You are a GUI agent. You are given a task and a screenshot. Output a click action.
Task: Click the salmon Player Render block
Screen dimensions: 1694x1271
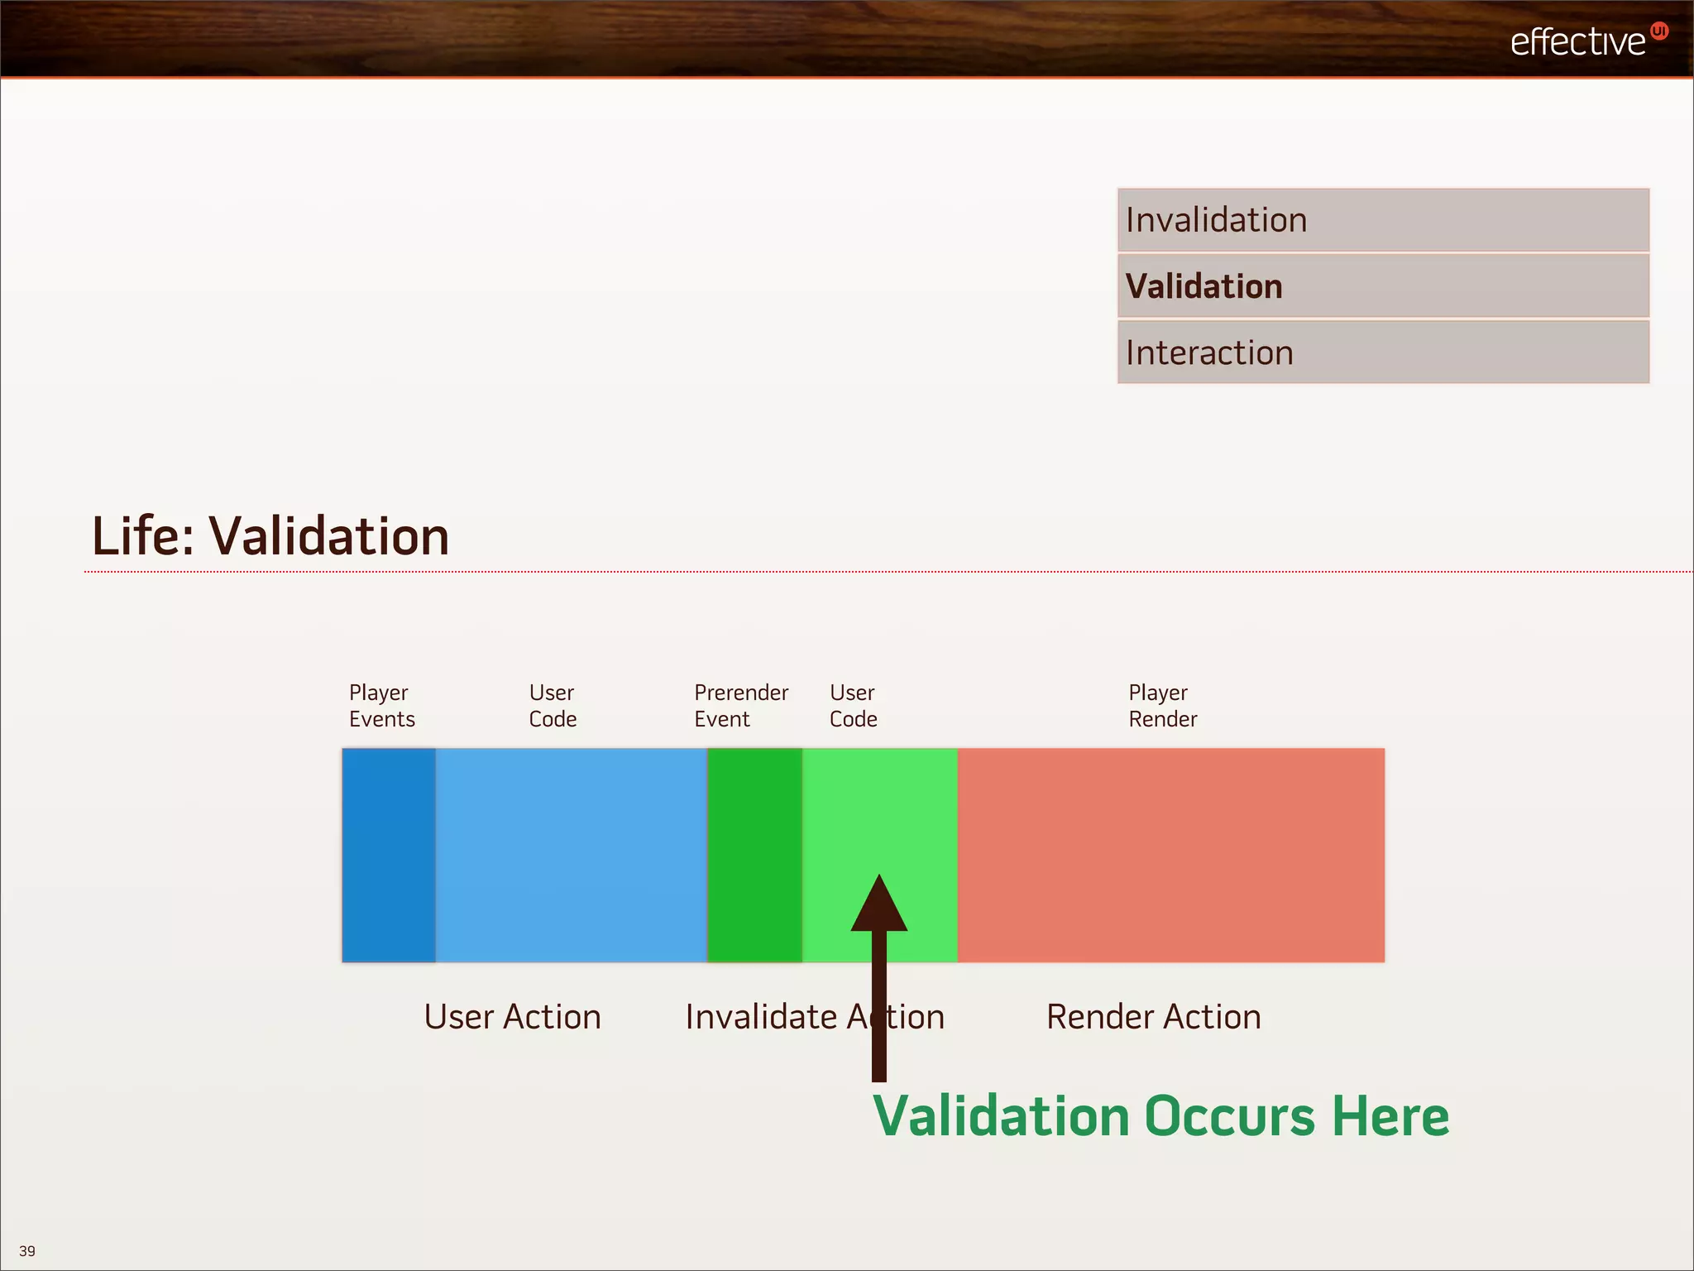coord(1170,855)
